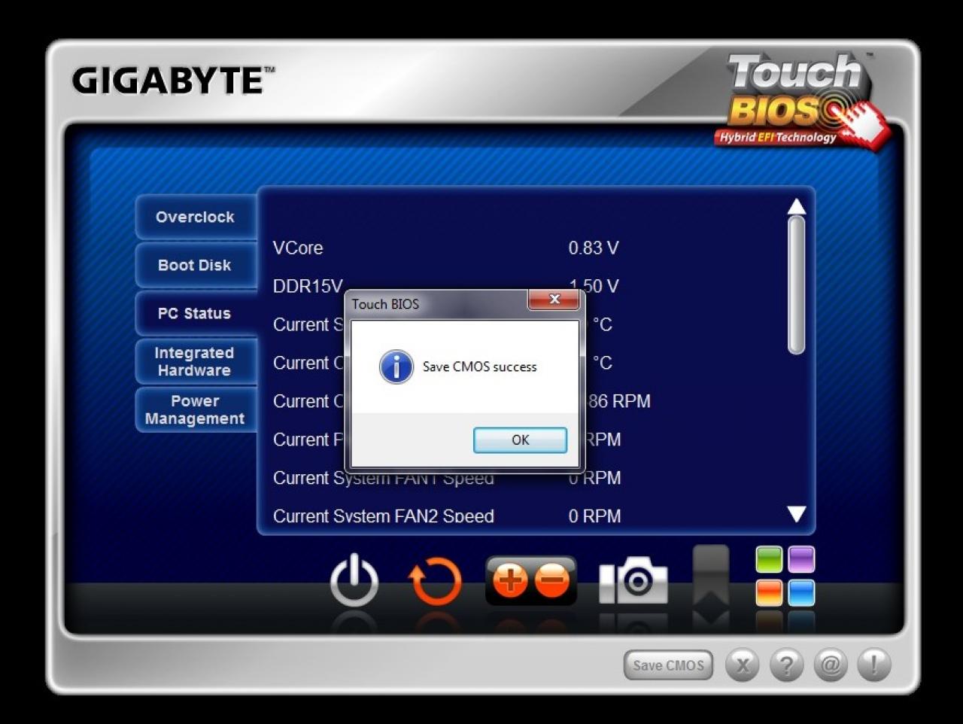Click the grey bookmark icon
The width and height of the screenshot is (963, 724).
(711, 576)
